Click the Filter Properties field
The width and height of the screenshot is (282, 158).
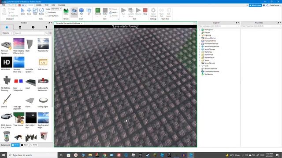pos(261,26)
